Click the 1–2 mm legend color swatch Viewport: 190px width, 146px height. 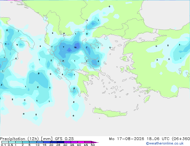tap(19, 142)
